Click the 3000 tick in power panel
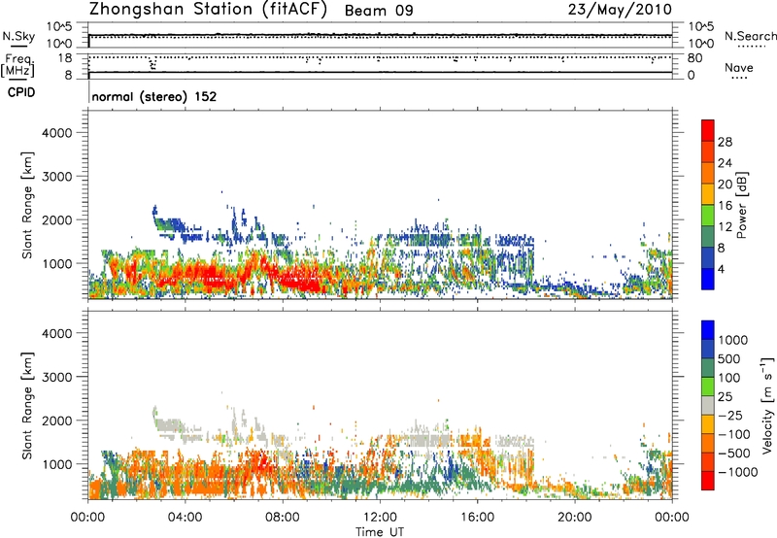 (x=56, y=177)
